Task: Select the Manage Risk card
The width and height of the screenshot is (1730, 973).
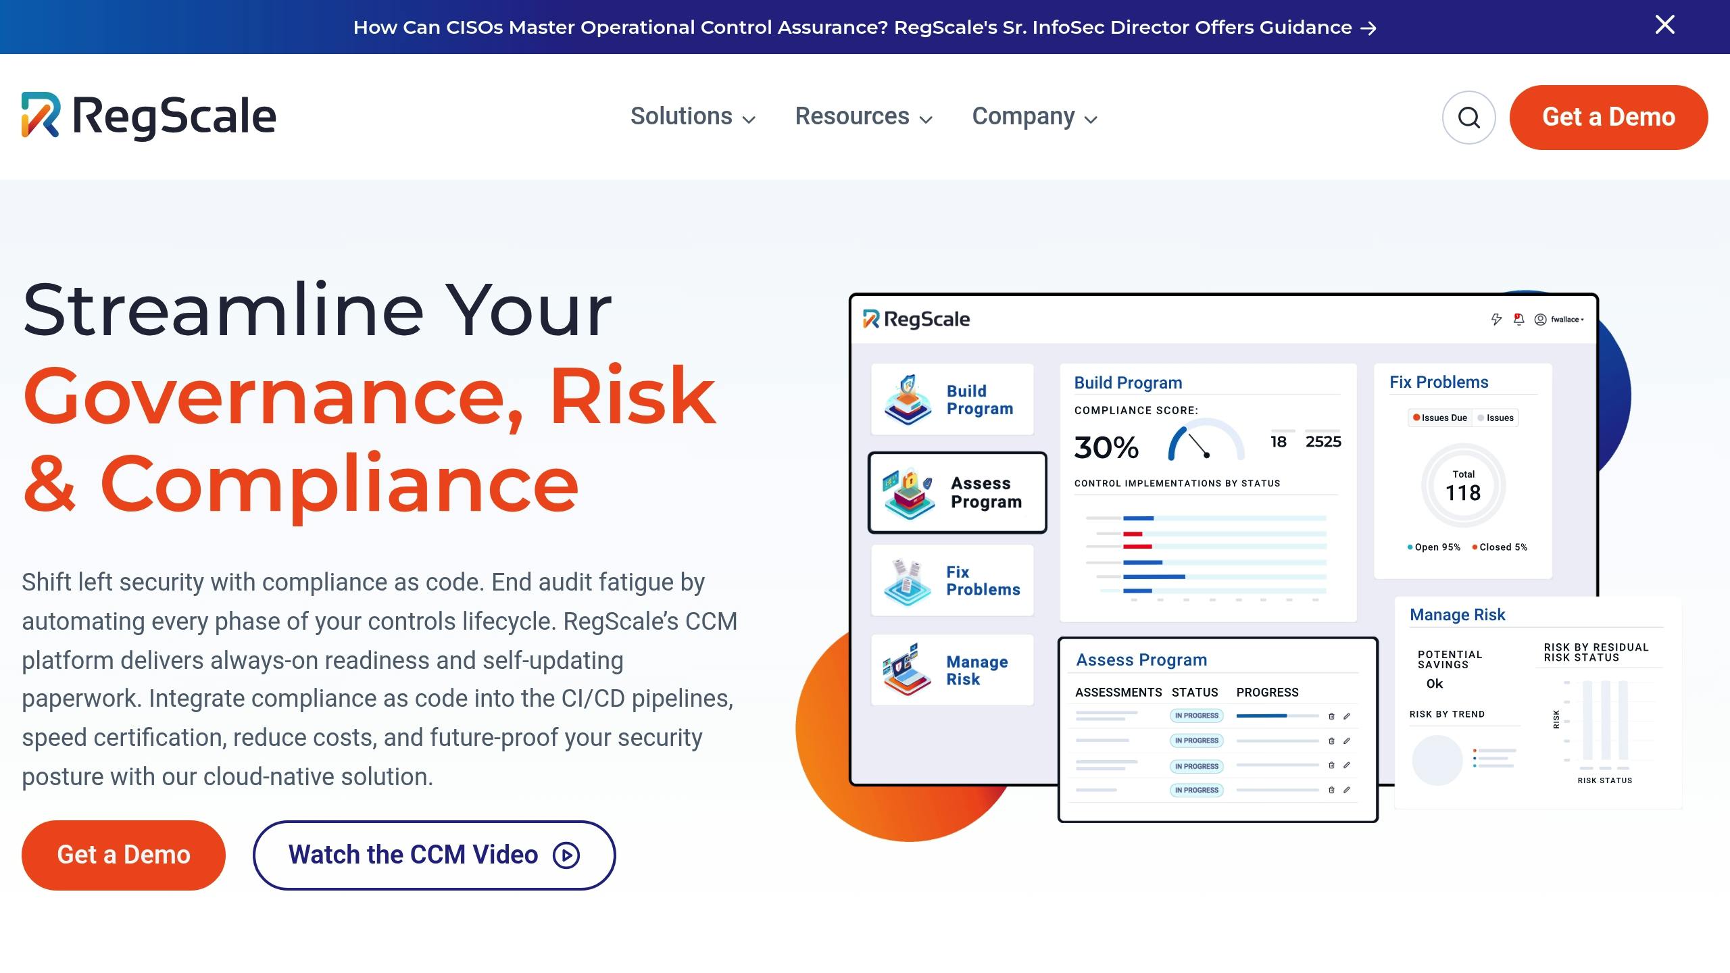Action: (x=952, y=670)
